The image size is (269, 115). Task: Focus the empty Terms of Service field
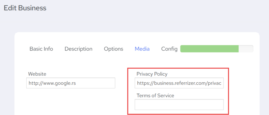pyautogui.click(x=179, y=105)
